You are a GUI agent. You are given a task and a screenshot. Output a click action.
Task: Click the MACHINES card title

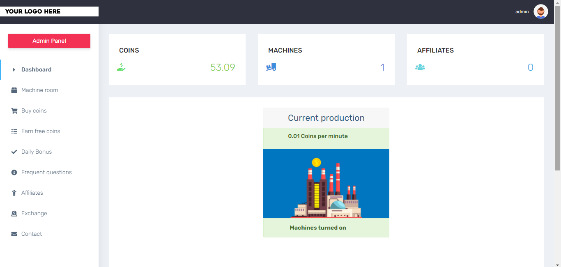[285, 51]
